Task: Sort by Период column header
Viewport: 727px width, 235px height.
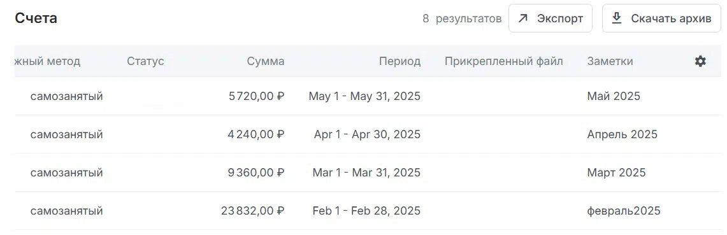Action: pyautogui.click(x=399, y=61)
